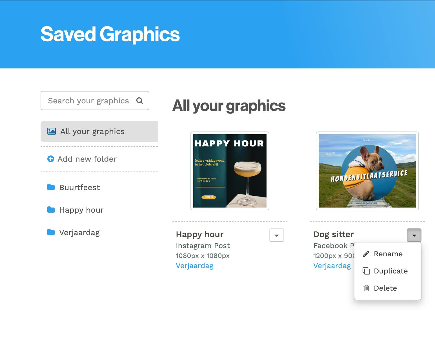Click the search magnifier icon

pos(140,101)
